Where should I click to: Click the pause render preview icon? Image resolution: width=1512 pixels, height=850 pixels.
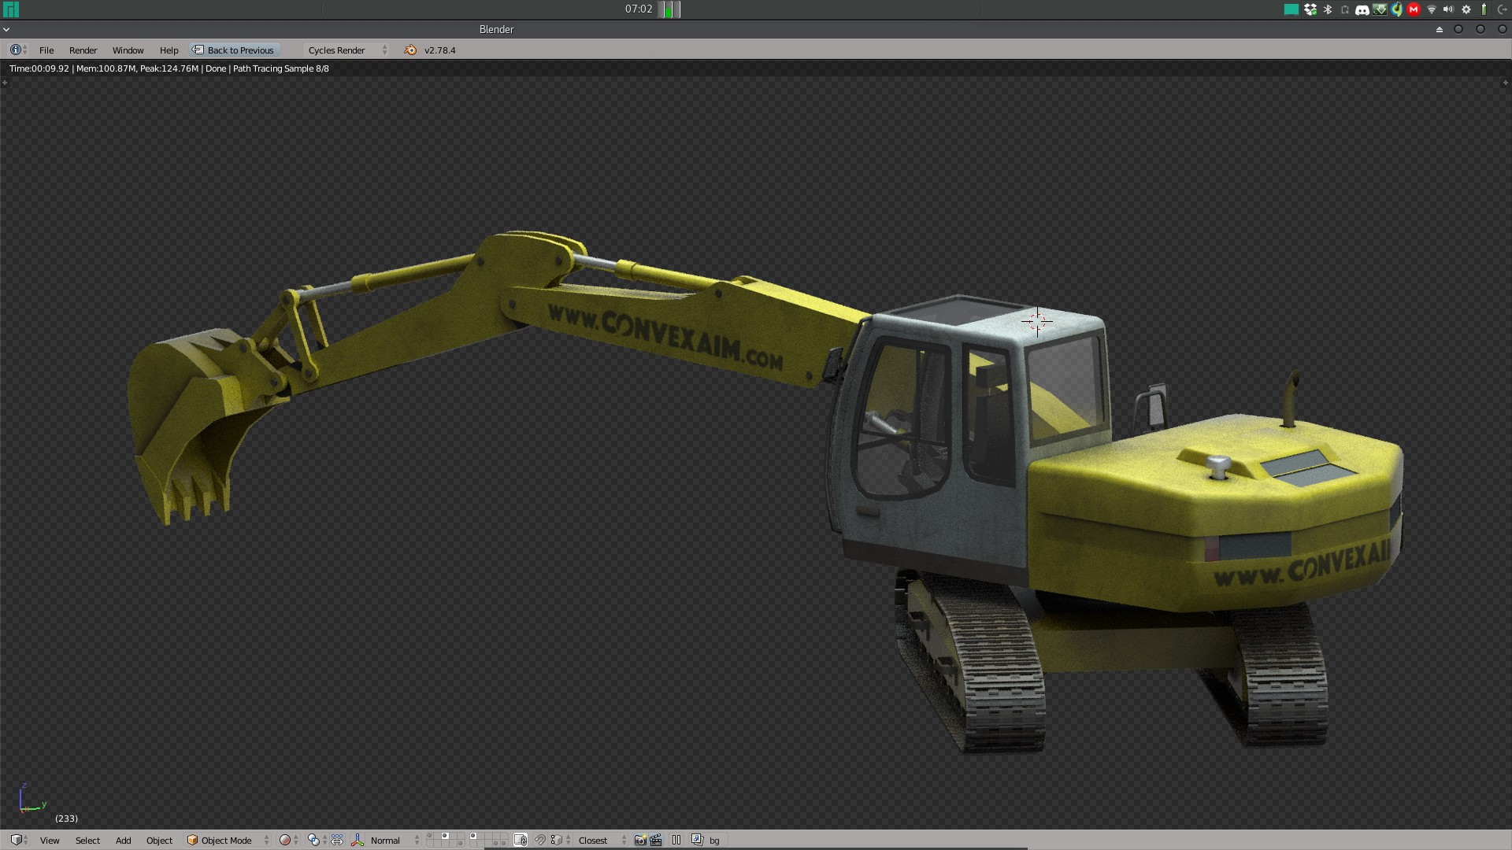676,840
